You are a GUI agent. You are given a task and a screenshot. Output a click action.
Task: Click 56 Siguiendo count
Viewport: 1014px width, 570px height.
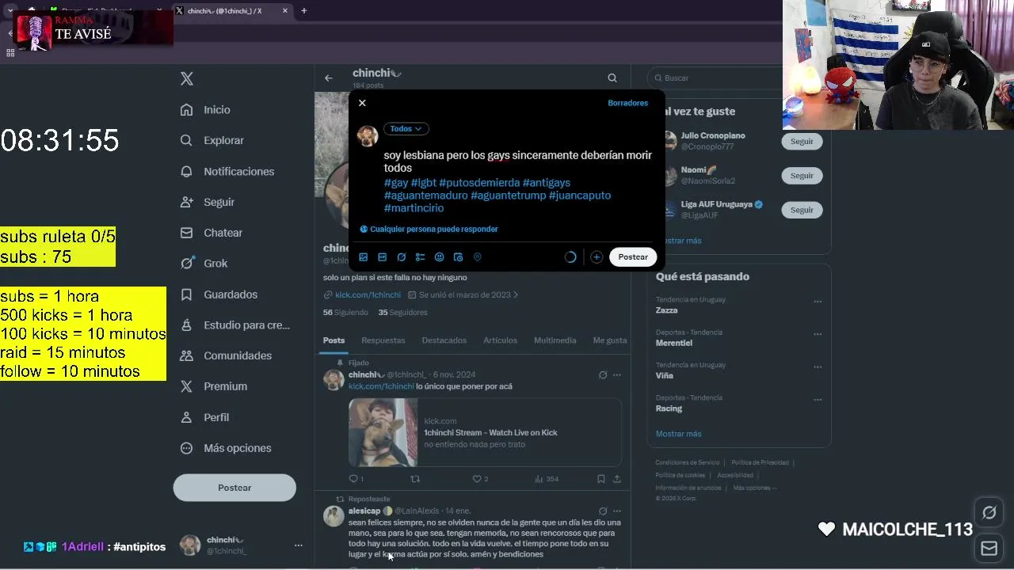345,313
